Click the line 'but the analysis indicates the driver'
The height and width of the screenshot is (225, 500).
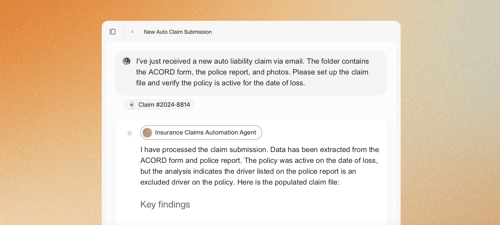coord(248,171)
